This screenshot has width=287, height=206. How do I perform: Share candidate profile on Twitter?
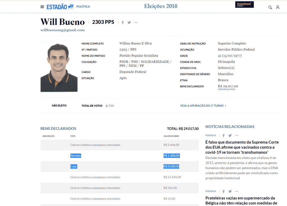pos(129,22)
